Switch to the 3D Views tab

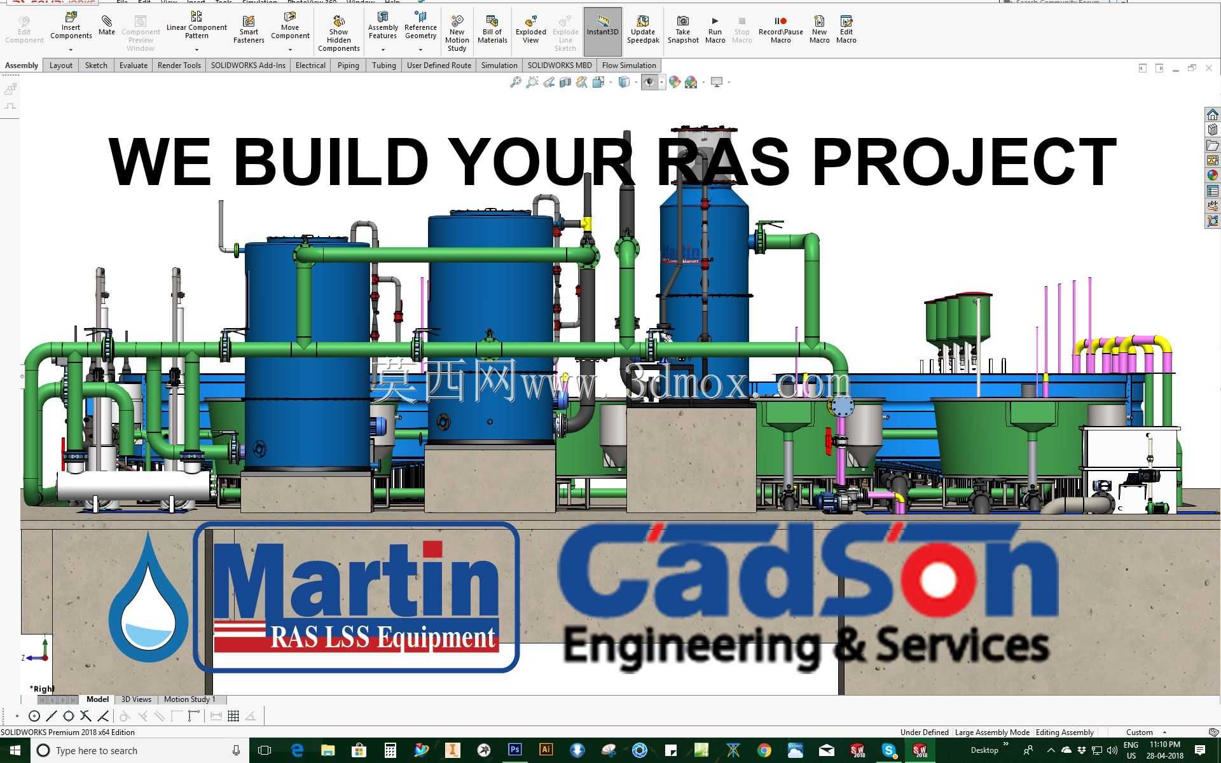136,699
